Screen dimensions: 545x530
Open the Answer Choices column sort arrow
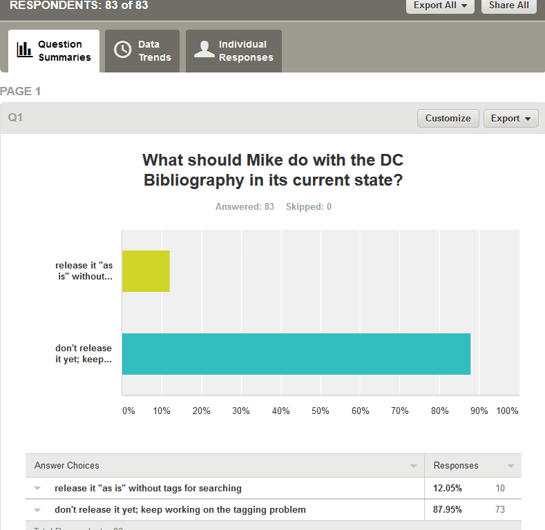tap(413, 466)
